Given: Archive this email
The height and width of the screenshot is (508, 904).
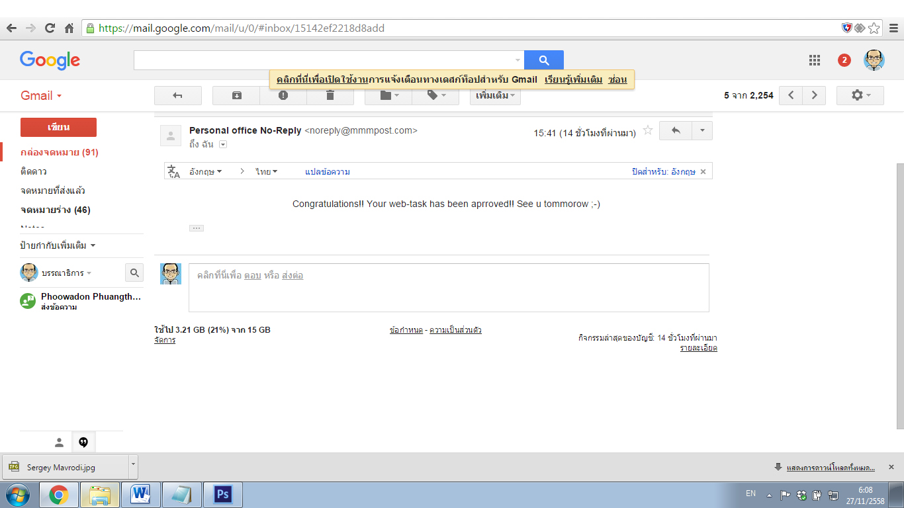Looking at the screenshot, I should (x=236, y=95).
